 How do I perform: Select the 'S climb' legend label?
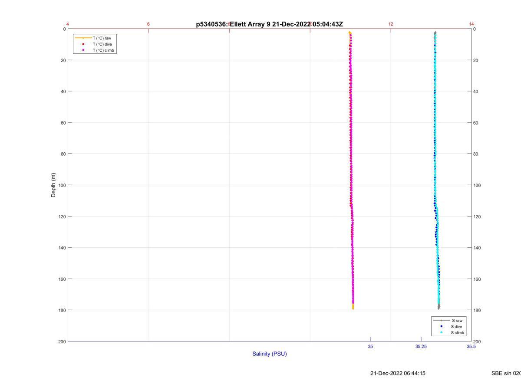pos(458,333)
